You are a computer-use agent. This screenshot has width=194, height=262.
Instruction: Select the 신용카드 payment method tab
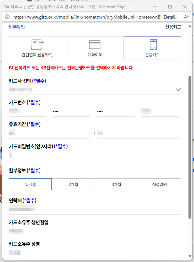pyautogui.click(x=152, y=48)
